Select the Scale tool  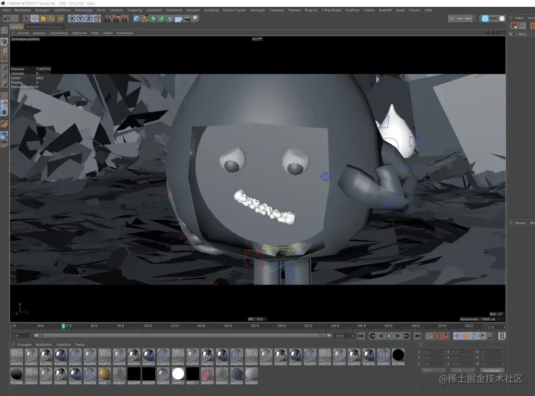point(43,18)
